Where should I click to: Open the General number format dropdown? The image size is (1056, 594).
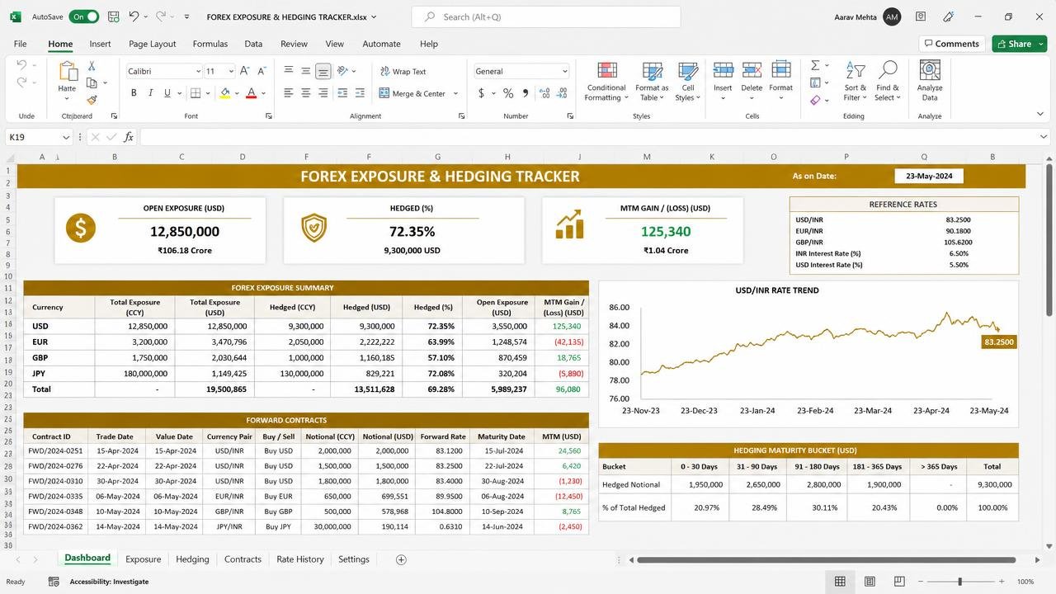click(x=564, y=72)
